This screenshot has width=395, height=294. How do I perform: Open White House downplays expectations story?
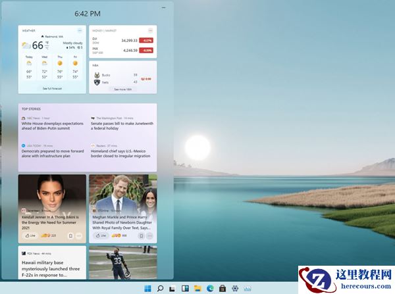point(53,126)
